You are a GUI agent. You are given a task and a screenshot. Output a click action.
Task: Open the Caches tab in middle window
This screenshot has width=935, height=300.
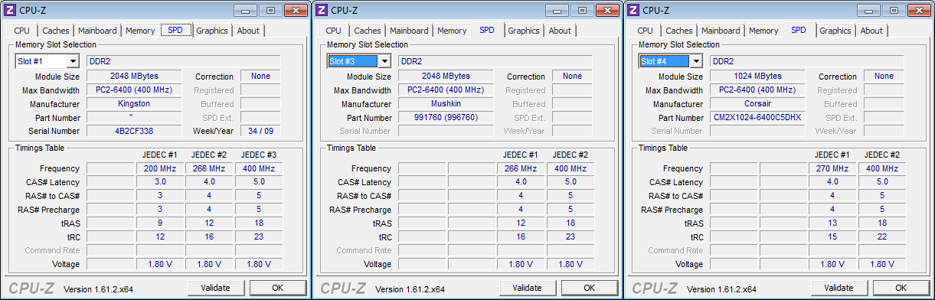[x=368, y=31]
